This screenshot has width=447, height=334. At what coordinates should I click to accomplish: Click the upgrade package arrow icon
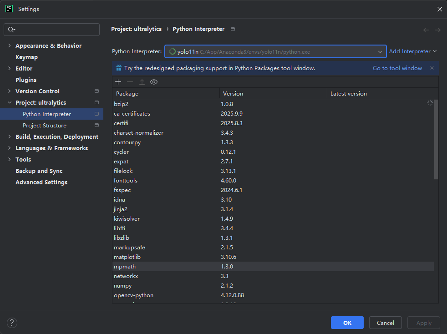tap(142, 82)
